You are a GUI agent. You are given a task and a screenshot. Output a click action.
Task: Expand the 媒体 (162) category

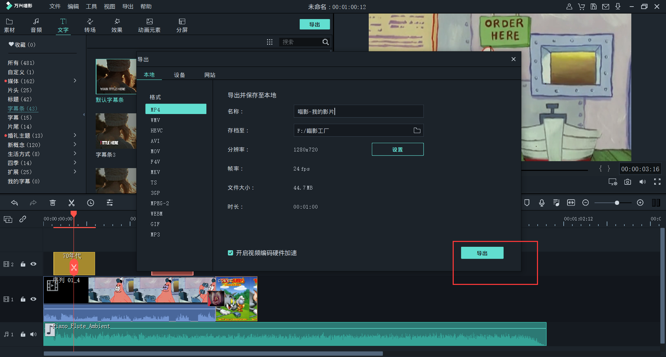[75, 81]
